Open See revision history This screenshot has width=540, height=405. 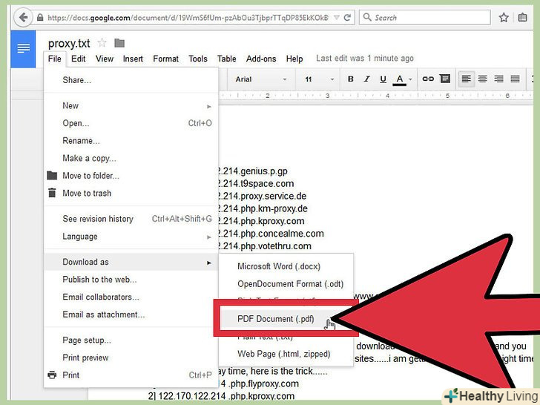point(131,219)
